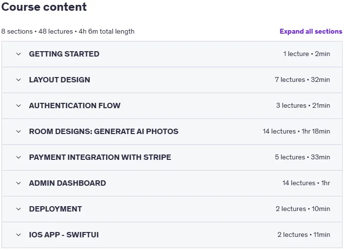Screen dimensions: 345x251
Task: Click the chevron left of ROOM DESIGNS section
Action: point(19,131)
